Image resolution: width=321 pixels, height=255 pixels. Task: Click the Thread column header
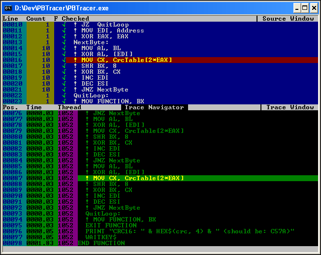pos(69,107)
